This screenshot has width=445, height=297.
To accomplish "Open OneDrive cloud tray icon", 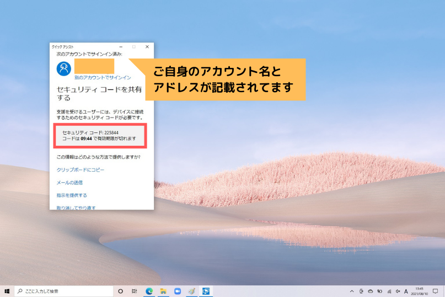I will pos(371,291).
